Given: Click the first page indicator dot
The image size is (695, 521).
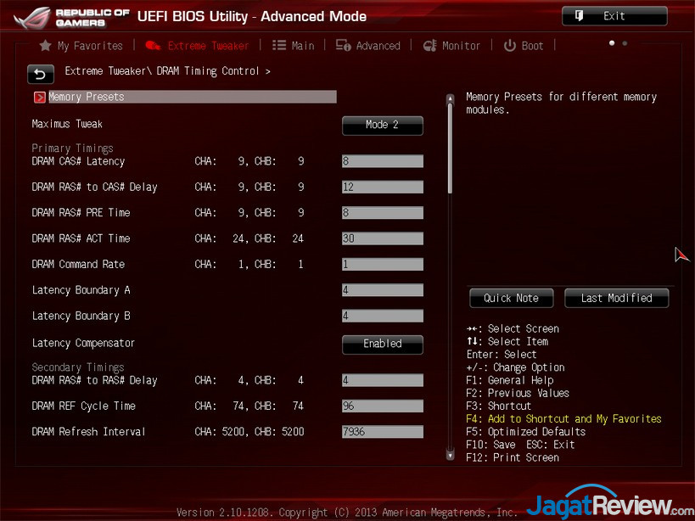Looking at the screenshot, I should click(x=612, y=43).
